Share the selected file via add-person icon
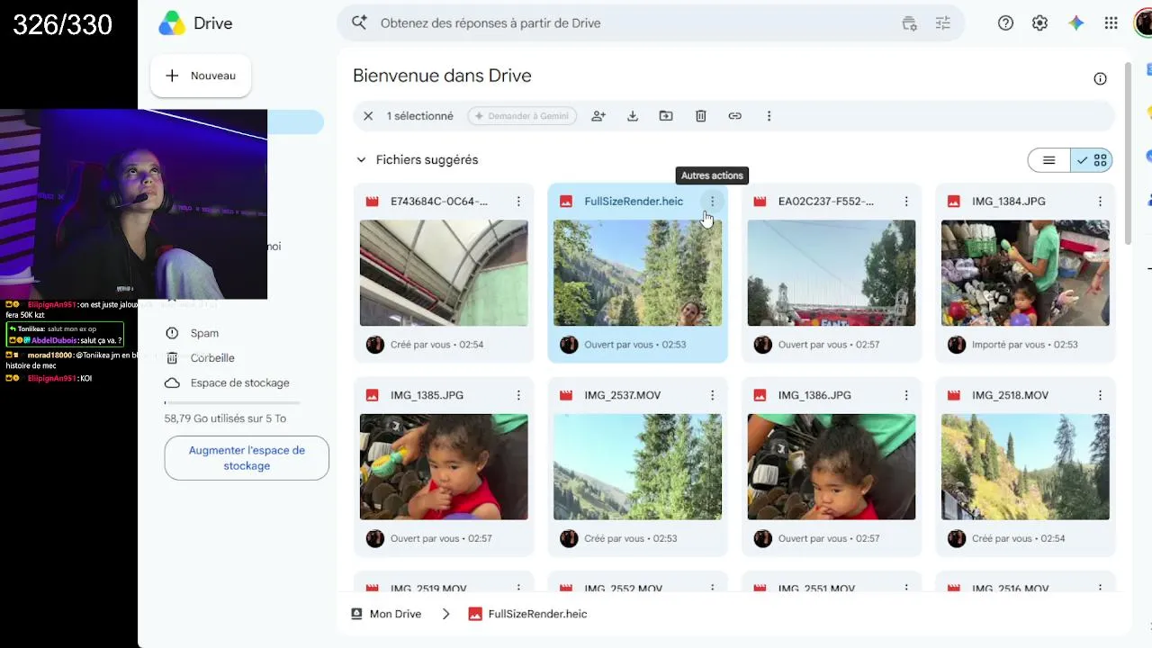The height and width of the screenshot is (648, 1152). point(598,116)
